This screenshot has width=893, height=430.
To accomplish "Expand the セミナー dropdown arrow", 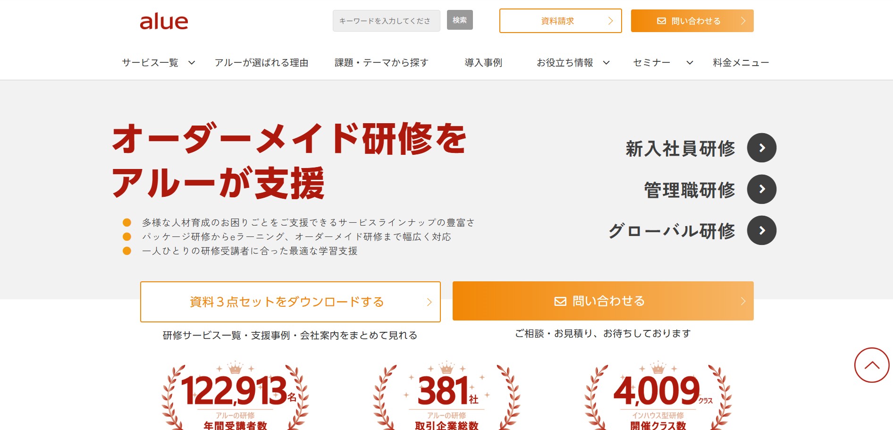I will click(x=690, y=63).
